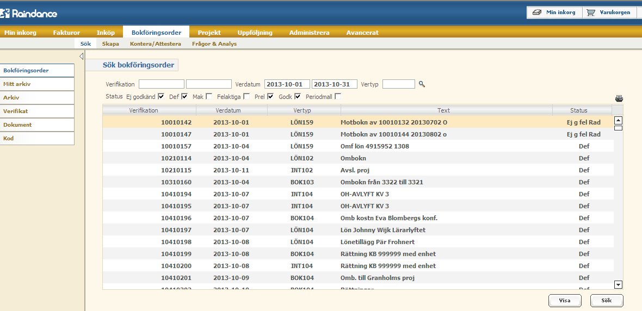642x311 pixels.
Task: Enable the Periodmall checkbox
Action: [338, 97]
